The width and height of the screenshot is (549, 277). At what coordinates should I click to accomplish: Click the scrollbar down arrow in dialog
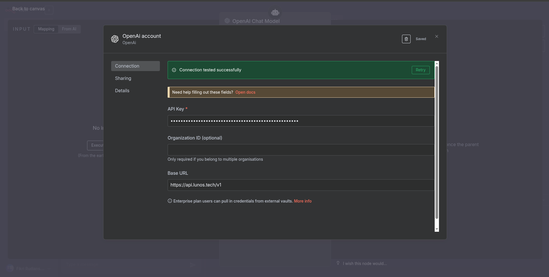437,229
